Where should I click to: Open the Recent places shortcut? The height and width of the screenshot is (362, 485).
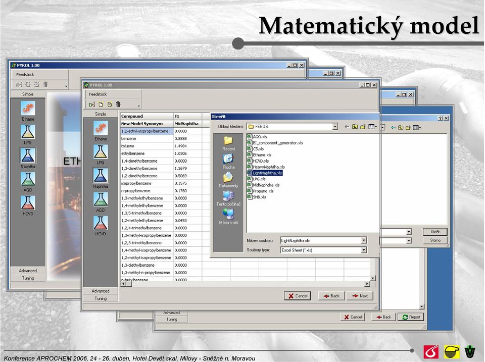coord(228,143)
